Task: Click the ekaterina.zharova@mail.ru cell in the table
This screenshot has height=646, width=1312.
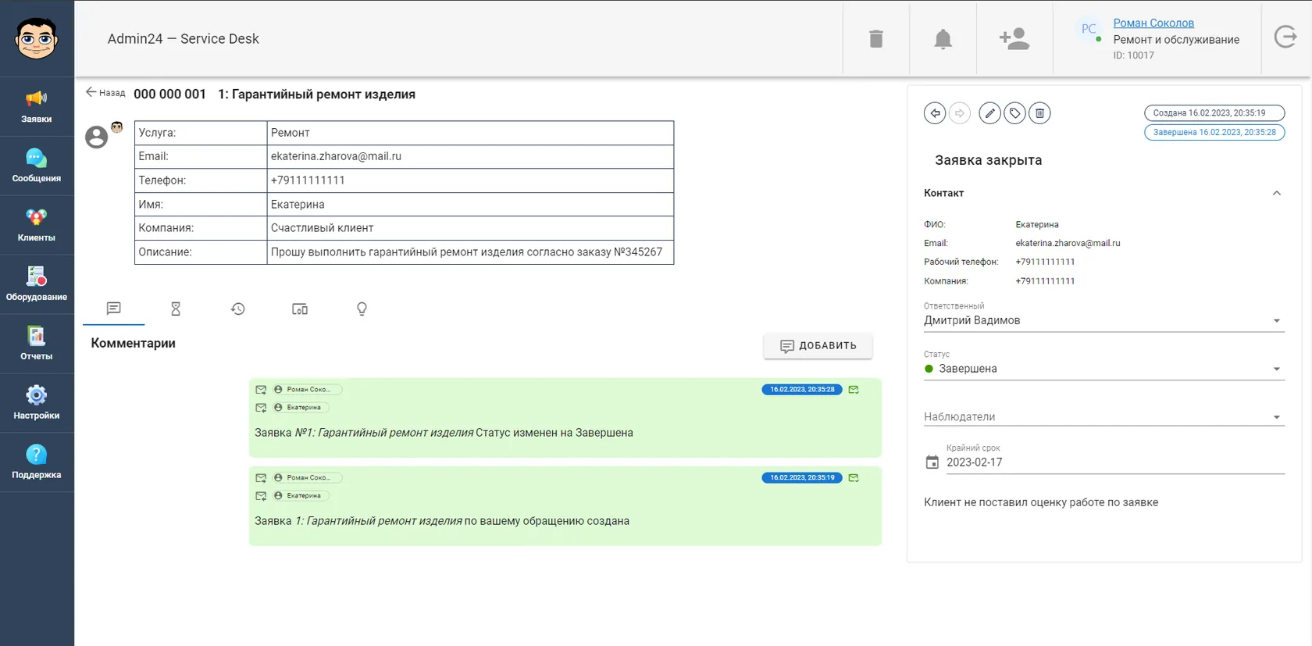Action: 470,156
